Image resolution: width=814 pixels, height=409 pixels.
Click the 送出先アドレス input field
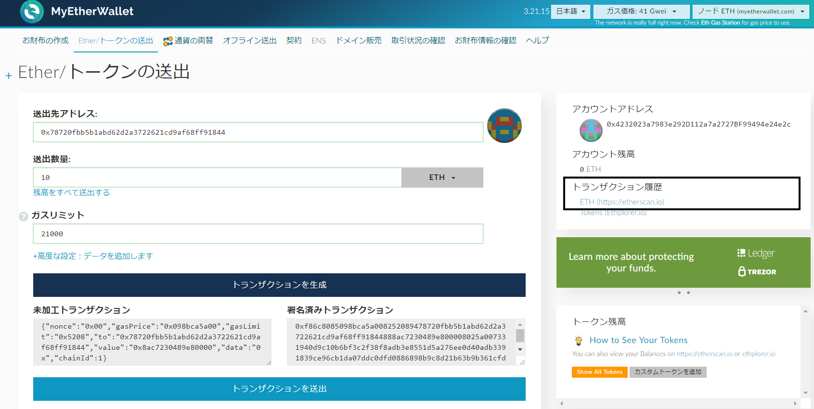[x=258, y=132]
